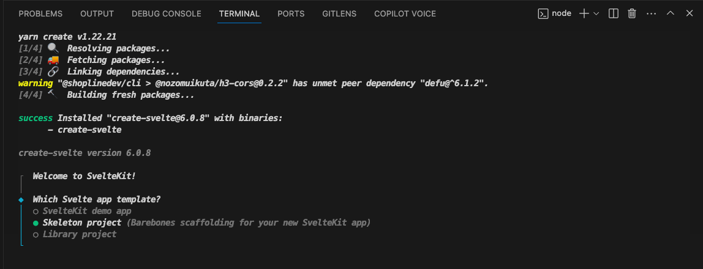
Task: Choose the Library project option
Action: pos(75,234)
